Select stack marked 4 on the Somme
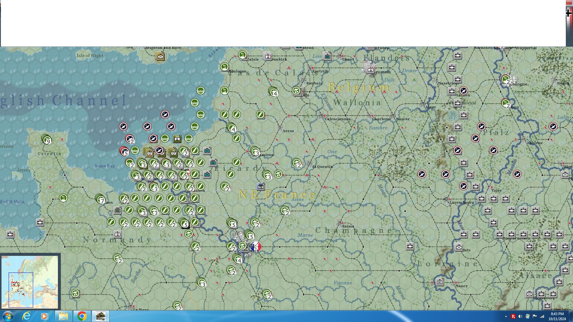Screen dimensions: 573x322 pyautogui.click(x=231, y=127)
